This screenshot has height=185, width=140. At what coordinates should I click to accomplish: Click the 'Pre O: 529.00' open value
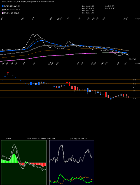point(88,6)
